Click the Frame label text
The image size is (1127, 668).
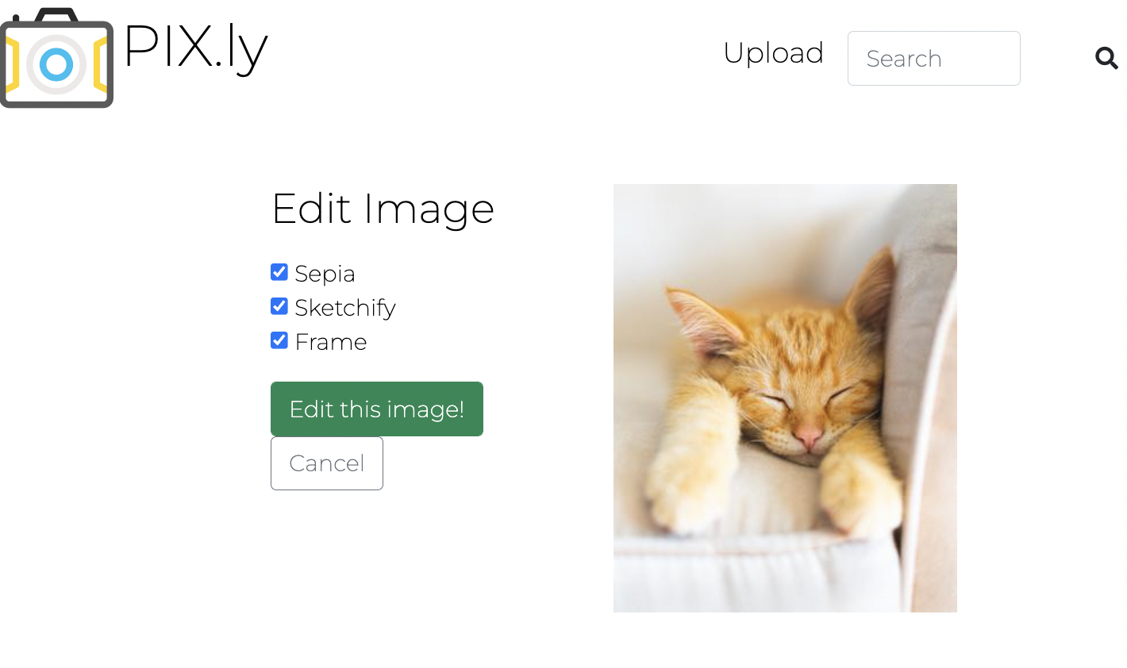(x=330, y=341)
